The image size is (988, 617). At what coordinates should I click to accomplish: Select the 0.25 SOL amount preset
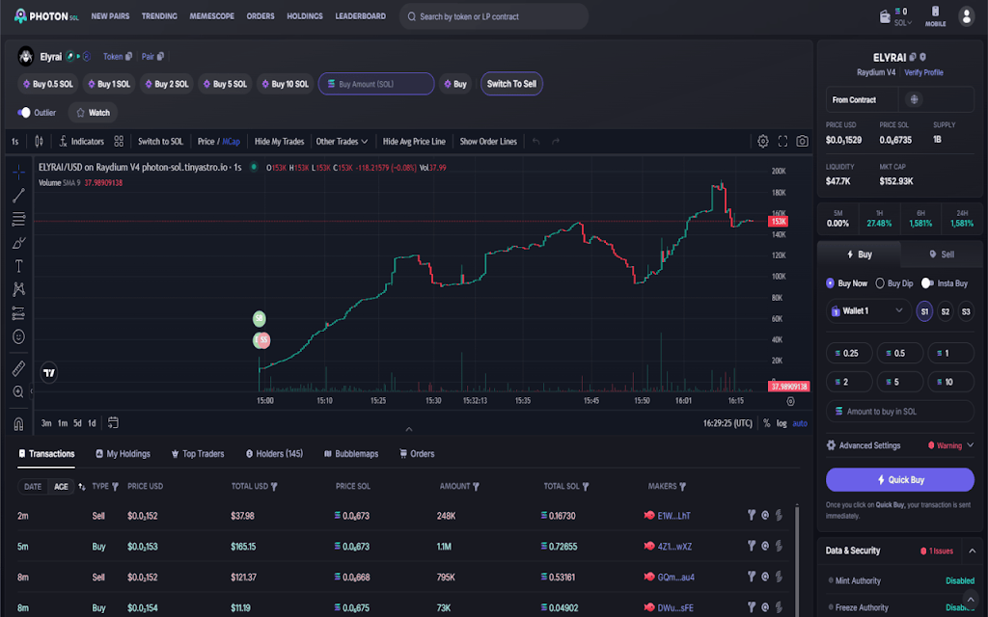(849, 353)
